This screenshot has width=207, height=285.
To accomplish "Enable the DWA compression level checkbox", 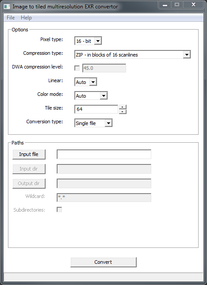I will coord(77,68).
